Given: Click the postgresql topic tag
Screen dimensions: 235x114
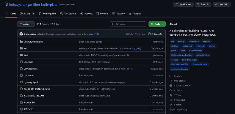Looking at the screenshot, I should [x=187, y=46].
